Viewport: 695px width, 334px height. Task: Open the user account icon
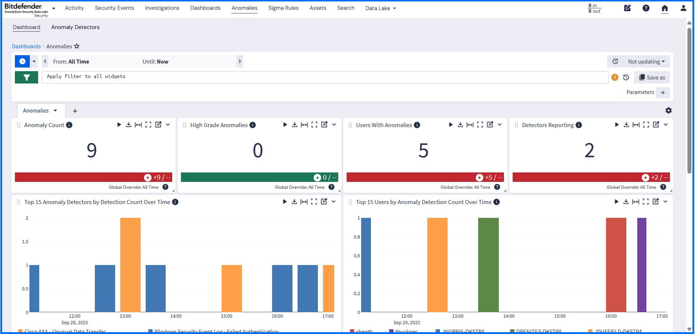click(683, 8)
